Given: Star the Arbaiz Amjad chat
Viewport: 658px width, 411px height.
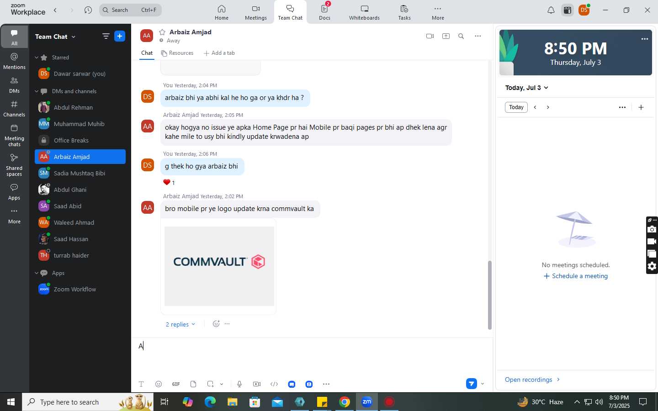Looking at the screenshot, I should pyautogui.click(x=162, y=32).
